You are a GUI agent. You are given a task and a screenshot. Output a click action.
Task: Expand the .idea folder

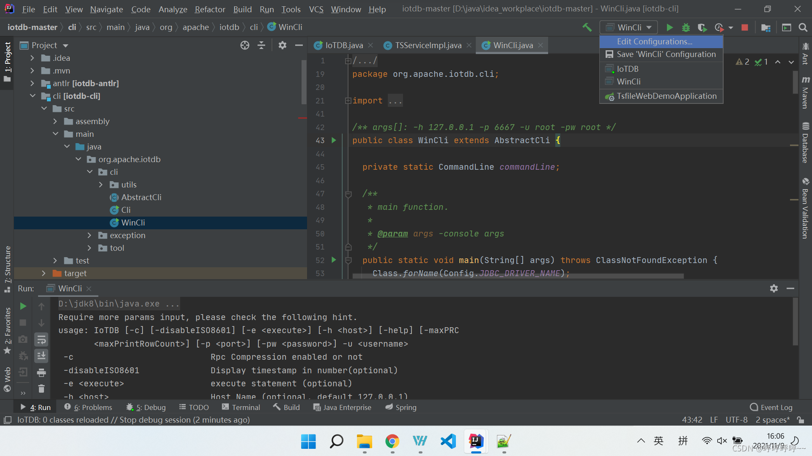coord(33,58)
